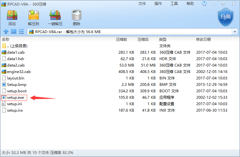
Task: Click the Delete (删除) trash icon
Action: coord(77,17)
